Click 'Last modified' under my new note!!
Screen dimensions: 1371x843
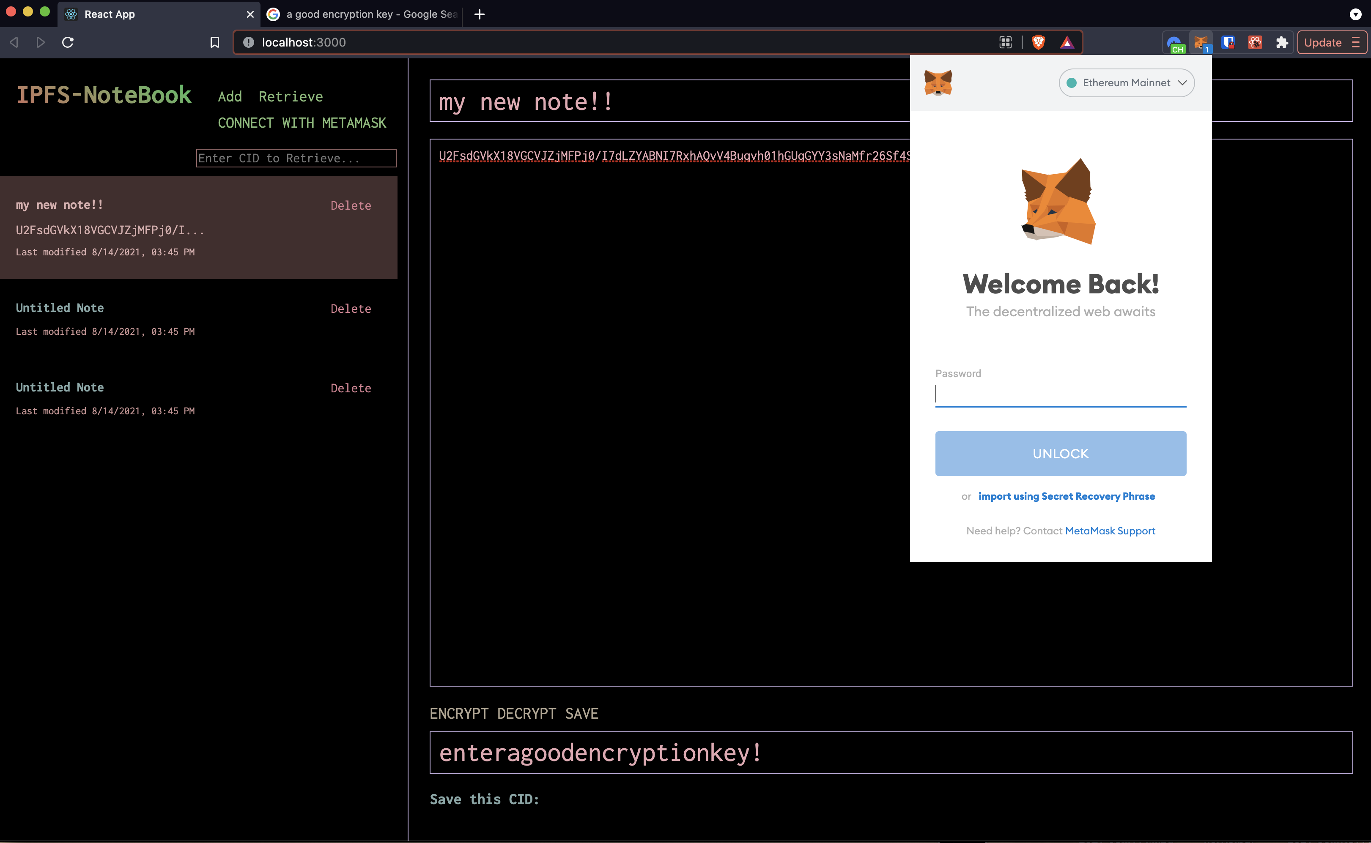[105, 252]
